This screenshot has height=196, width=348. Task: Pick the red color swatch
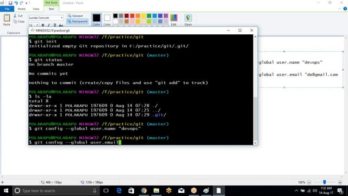point(132,16)
